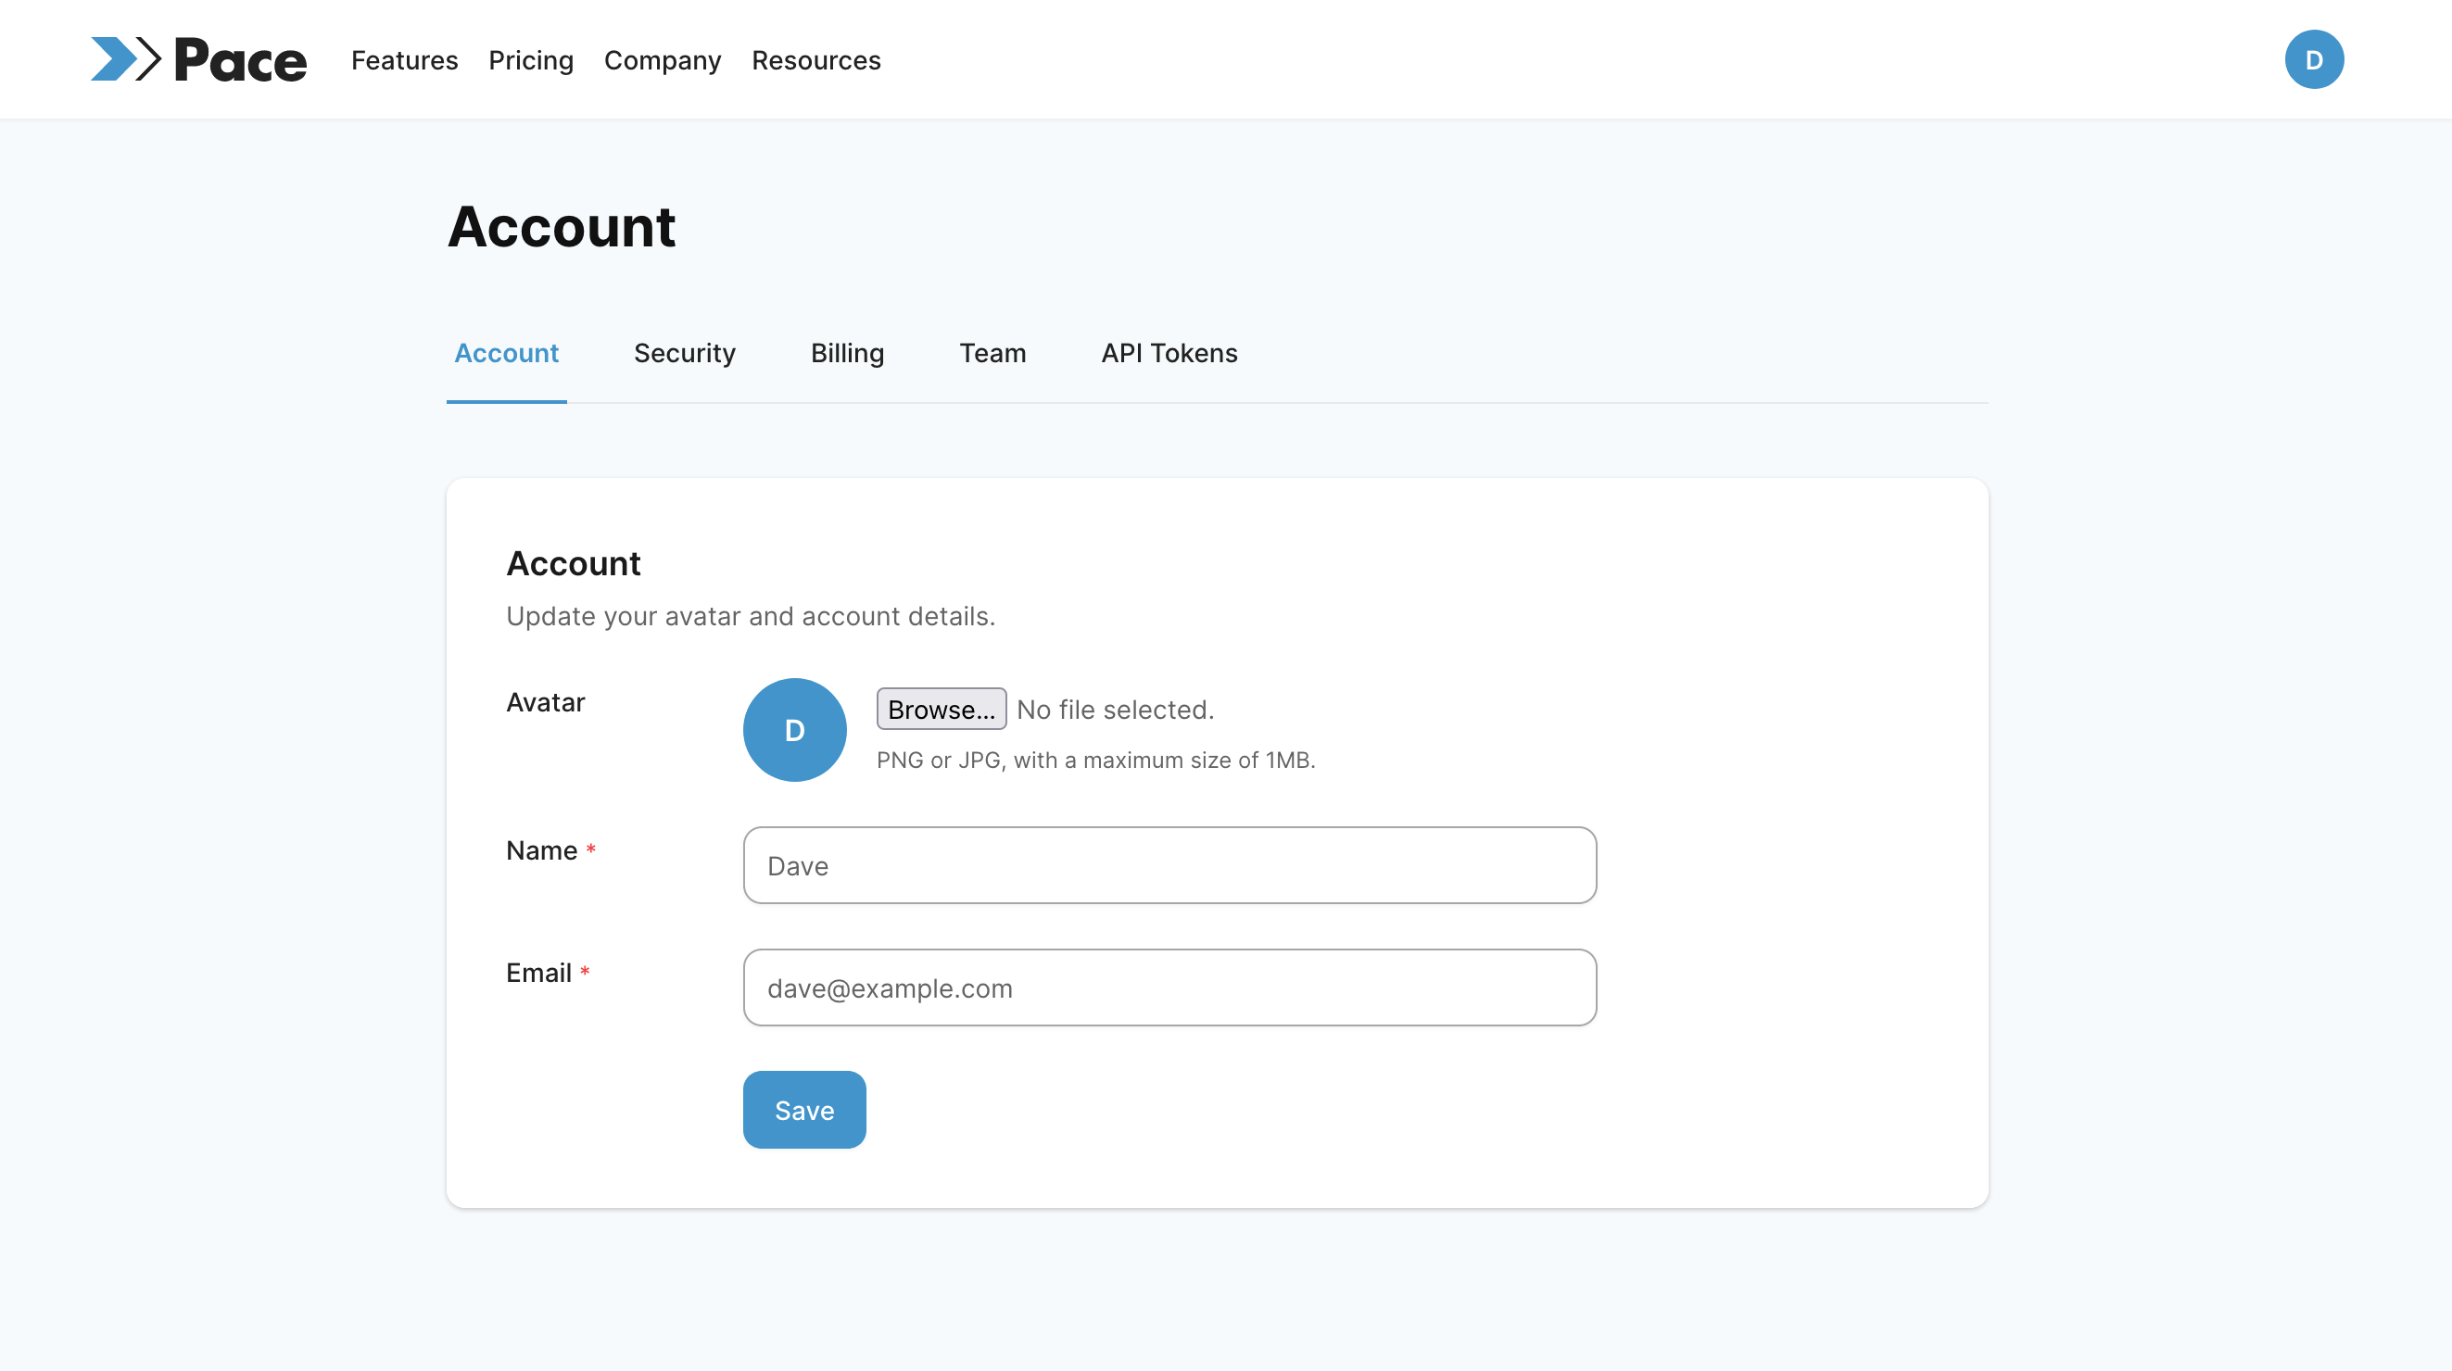The height and width of the screenshot is (1371, 2452).
Task: Click the Pace wordmark in header
Action: click(240, 61)
